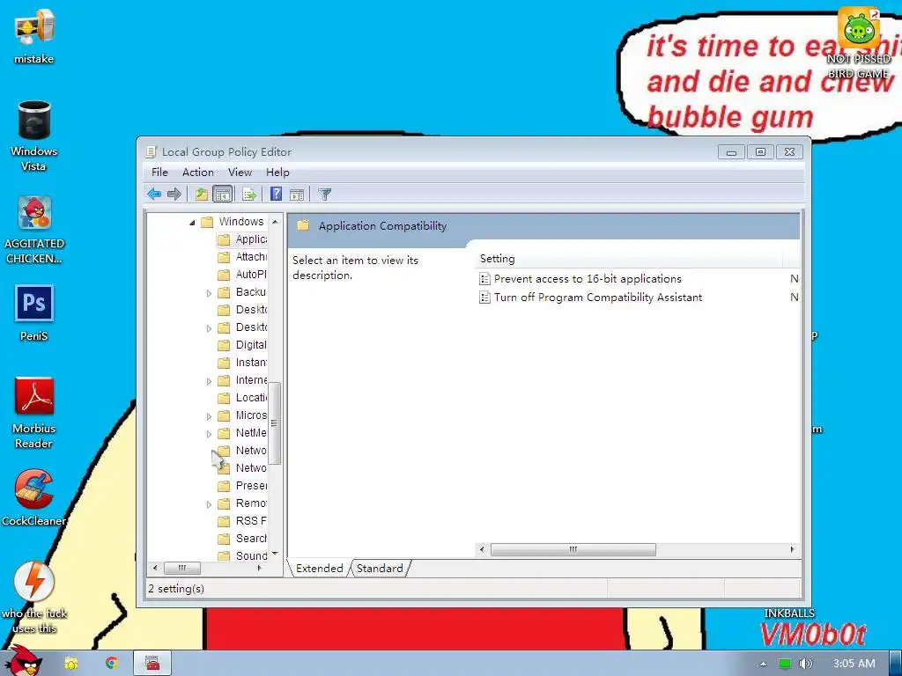Viewport: 902px width, 676px height.
Task: Expand the second Deskto tree folder
Action: click(210, 328)
